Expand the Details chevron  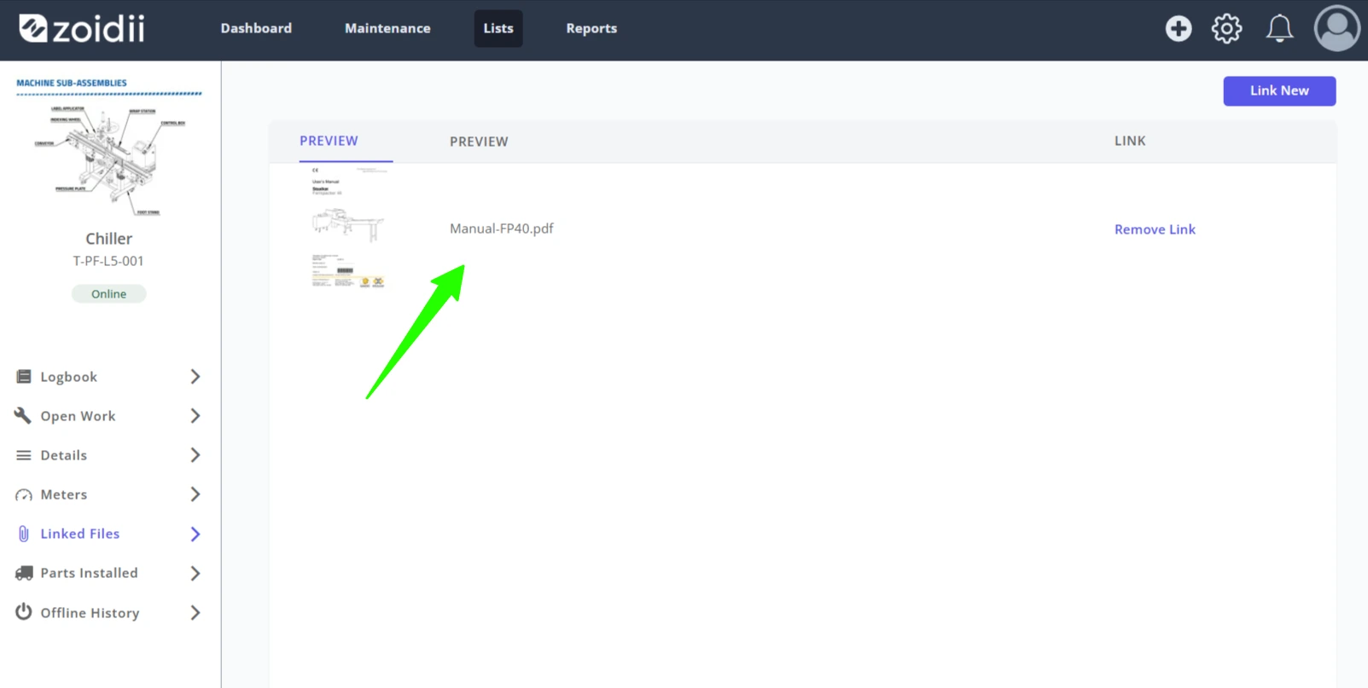click(x=195, y=455)
